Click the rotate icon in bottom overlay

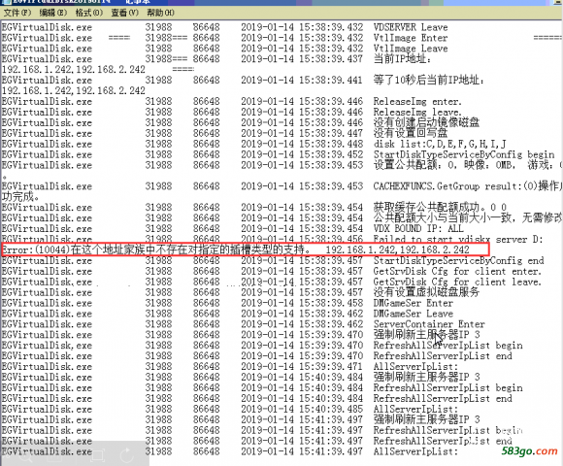pos(126,455)
